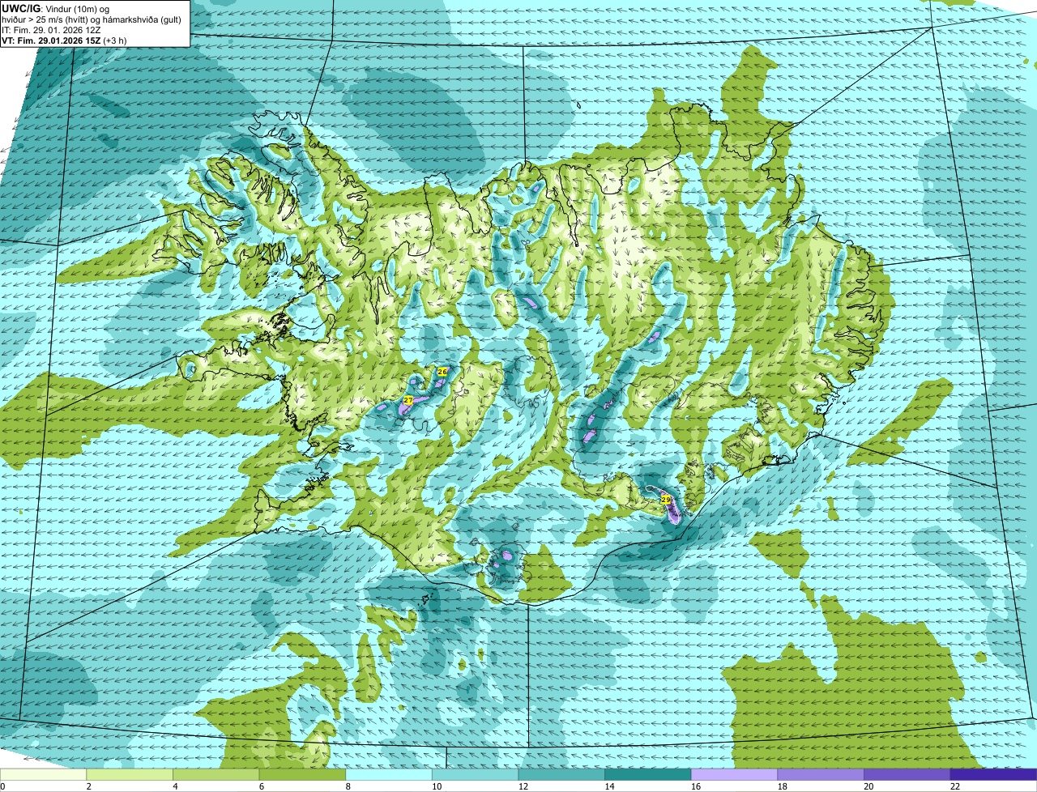Pick the 16–18 m/s lavender swatch
Screen dimensions: 1037x792
(x=734, y=775)
